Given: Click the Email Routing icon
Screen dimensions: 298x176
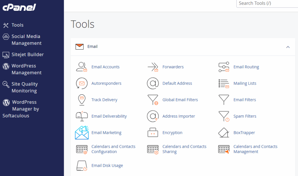Looking at the screenshot, I should (x=224, y=67).
